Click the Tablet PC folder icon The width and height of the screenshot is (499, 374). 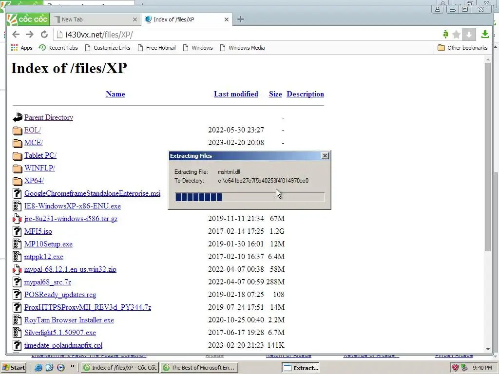tap(17, 155)
